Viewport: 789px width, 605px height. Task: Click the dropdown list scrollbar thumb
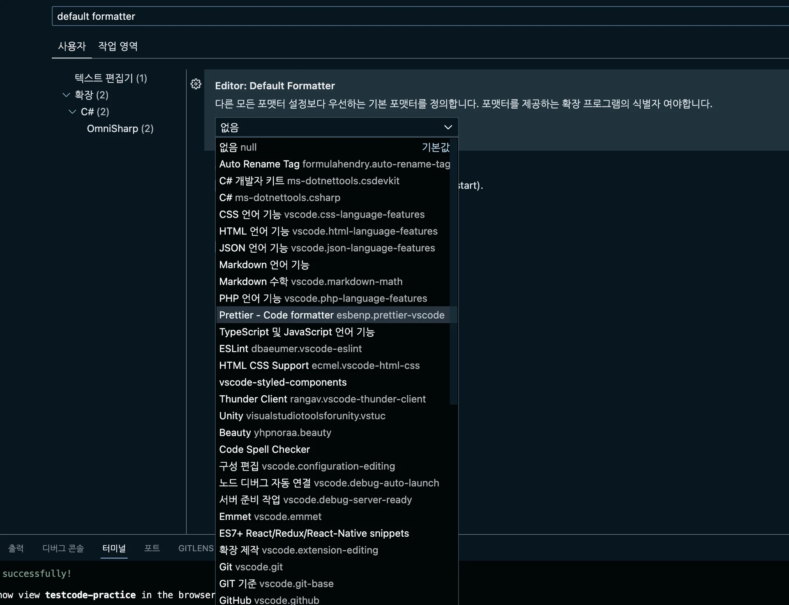[453, 271]
